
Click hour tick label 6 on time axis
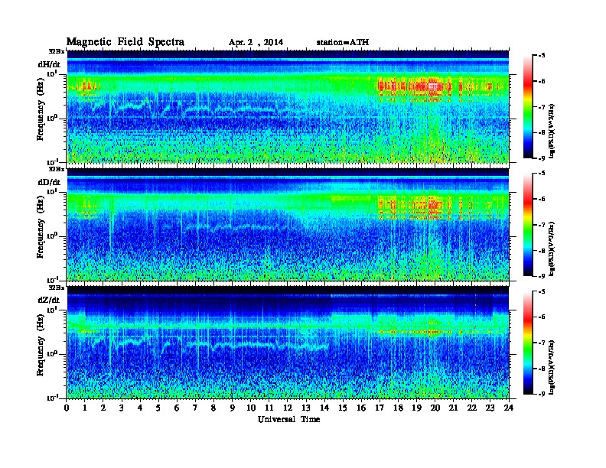[x=177, y=408]
